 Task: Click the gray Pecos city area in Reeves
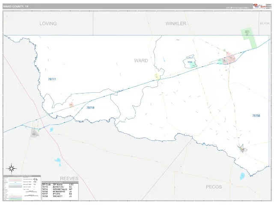(34, 133)
